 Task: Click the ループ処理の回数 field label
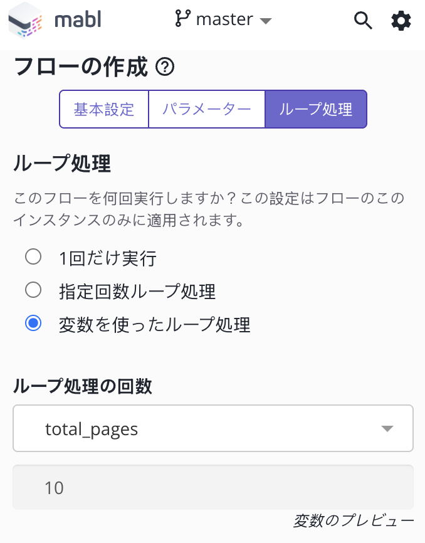point(82,387)
